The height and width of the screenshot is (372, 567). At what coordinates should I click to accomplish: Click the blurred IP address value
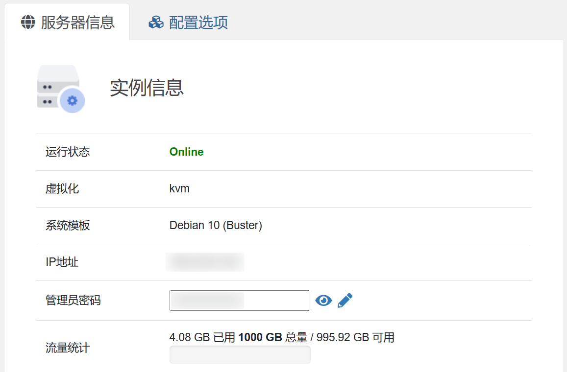(x=205, y=262)
